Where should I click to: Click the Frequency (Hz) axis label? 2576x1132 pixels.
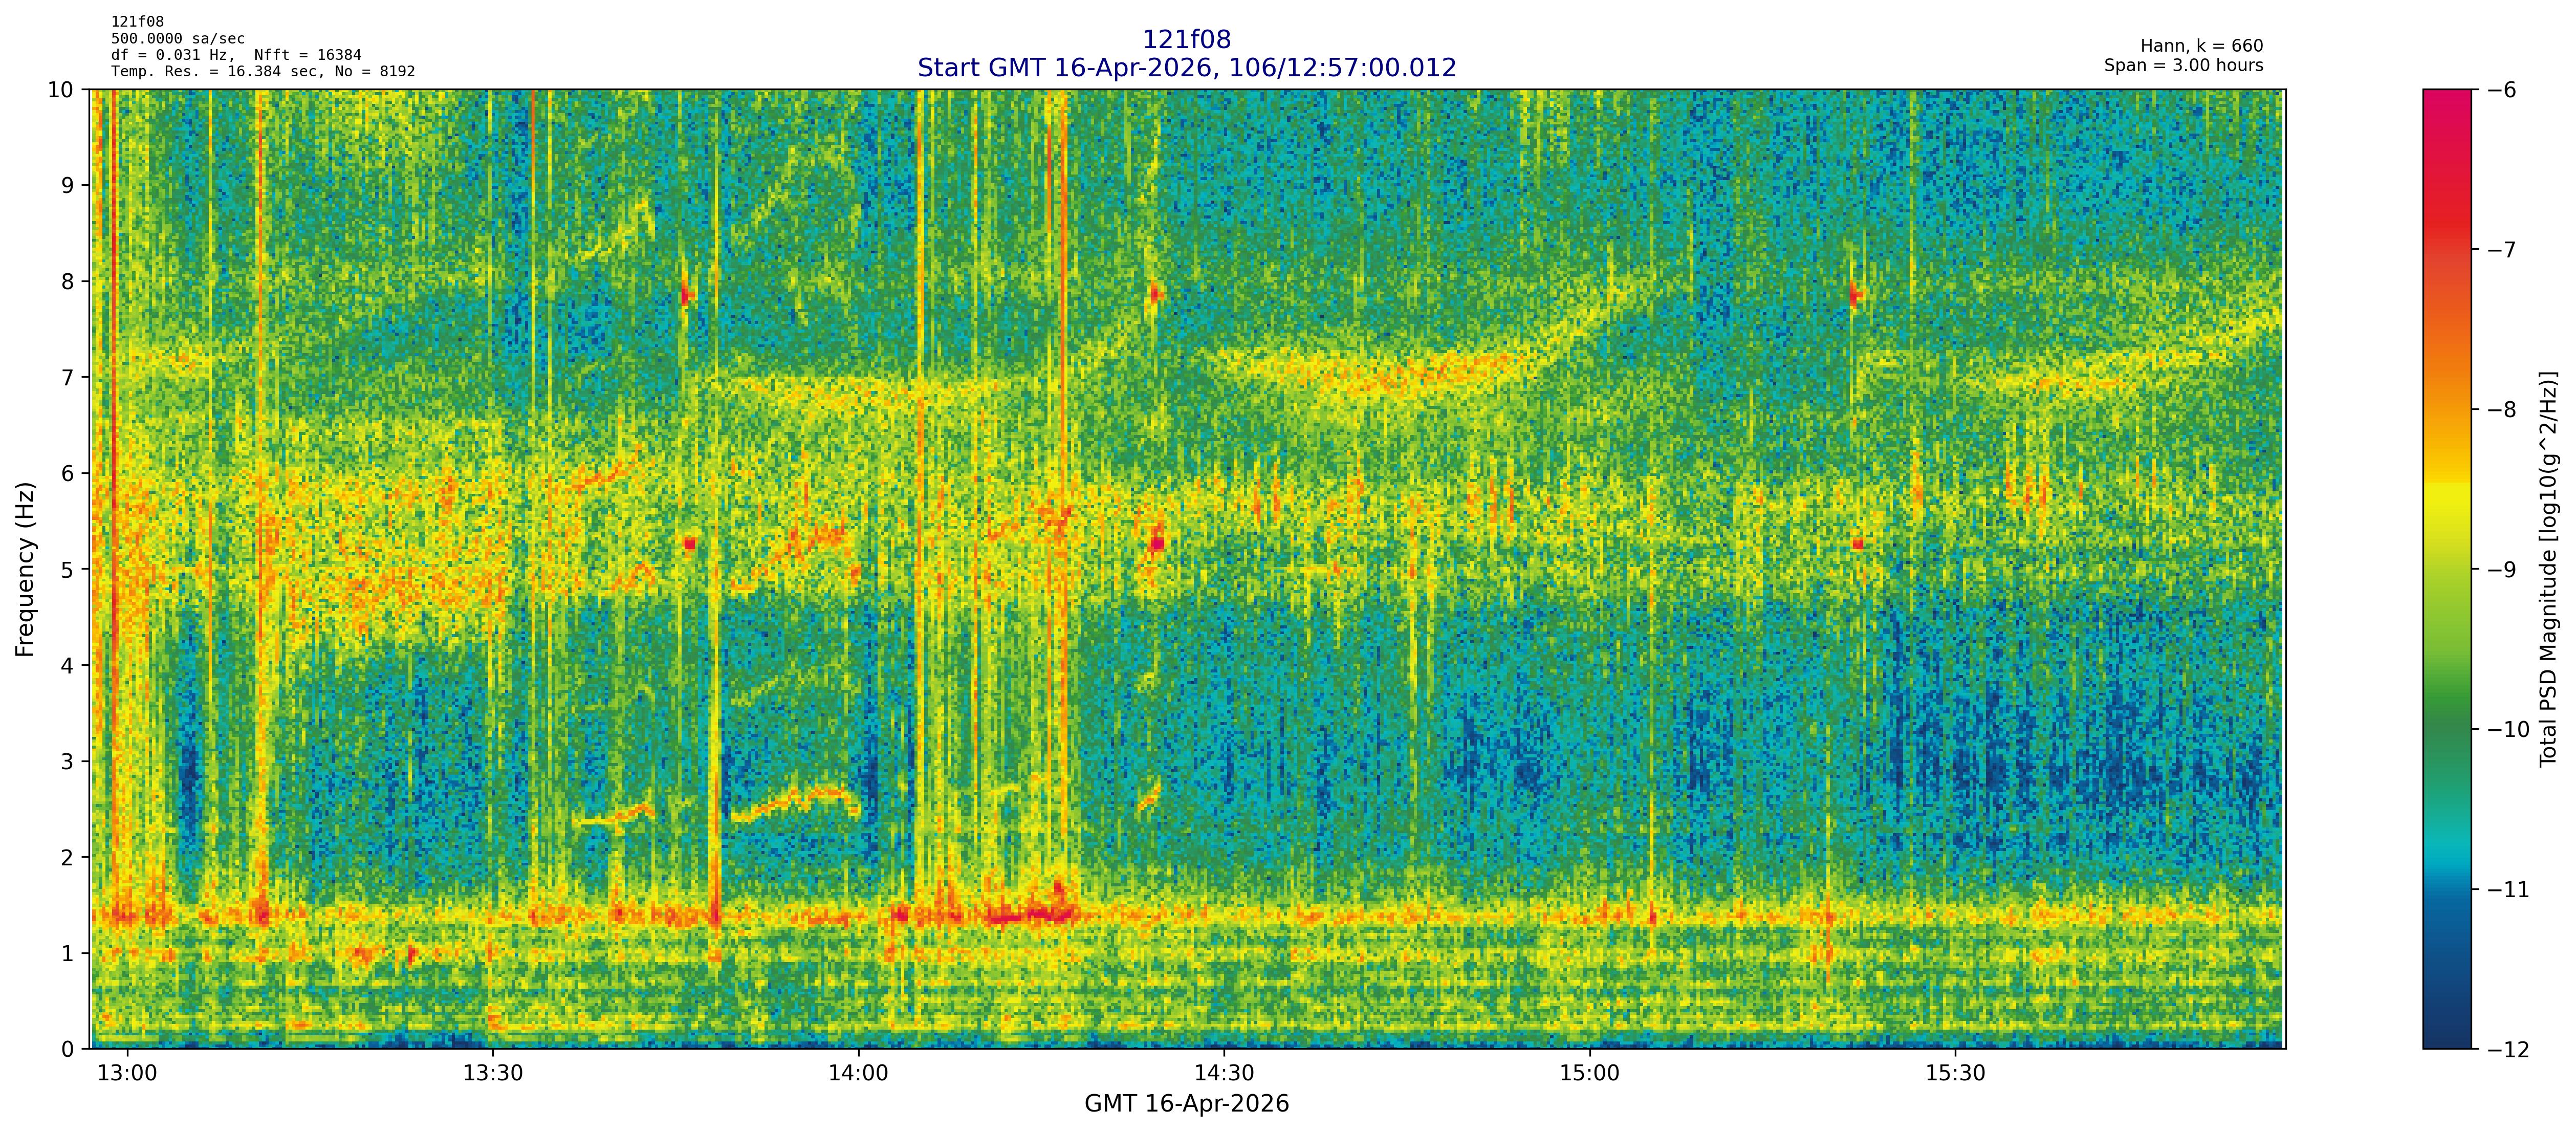pos(25,569)
